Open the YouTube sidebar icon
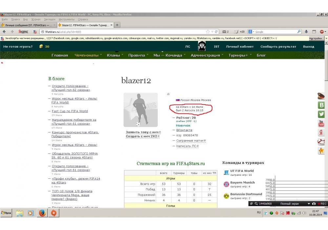The height and width of the screenshot is (230, 328). click(x=321, y=124)
